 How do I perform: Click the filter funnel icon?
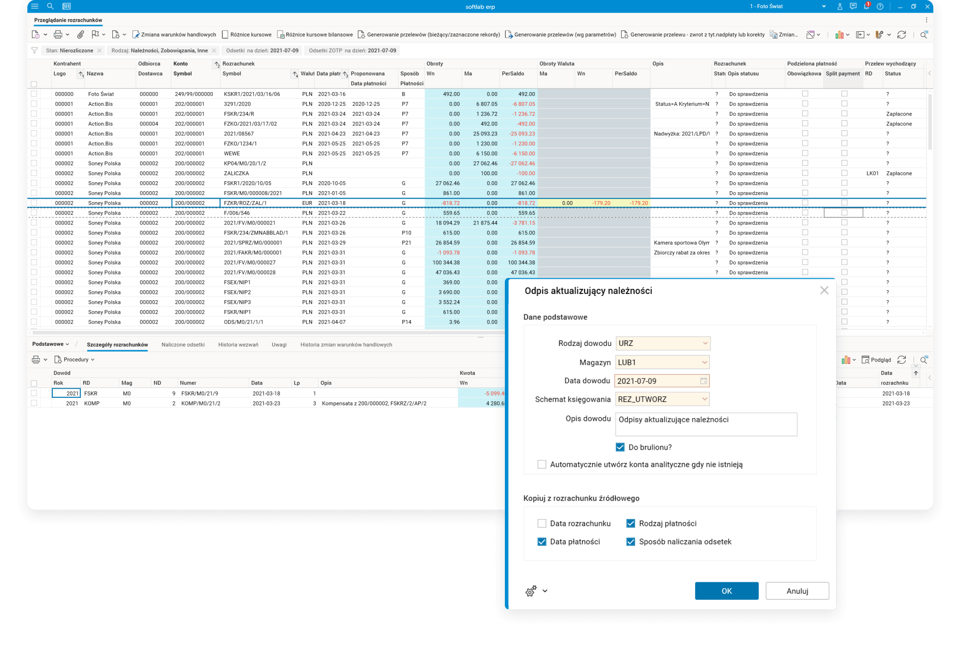(34, 50)
